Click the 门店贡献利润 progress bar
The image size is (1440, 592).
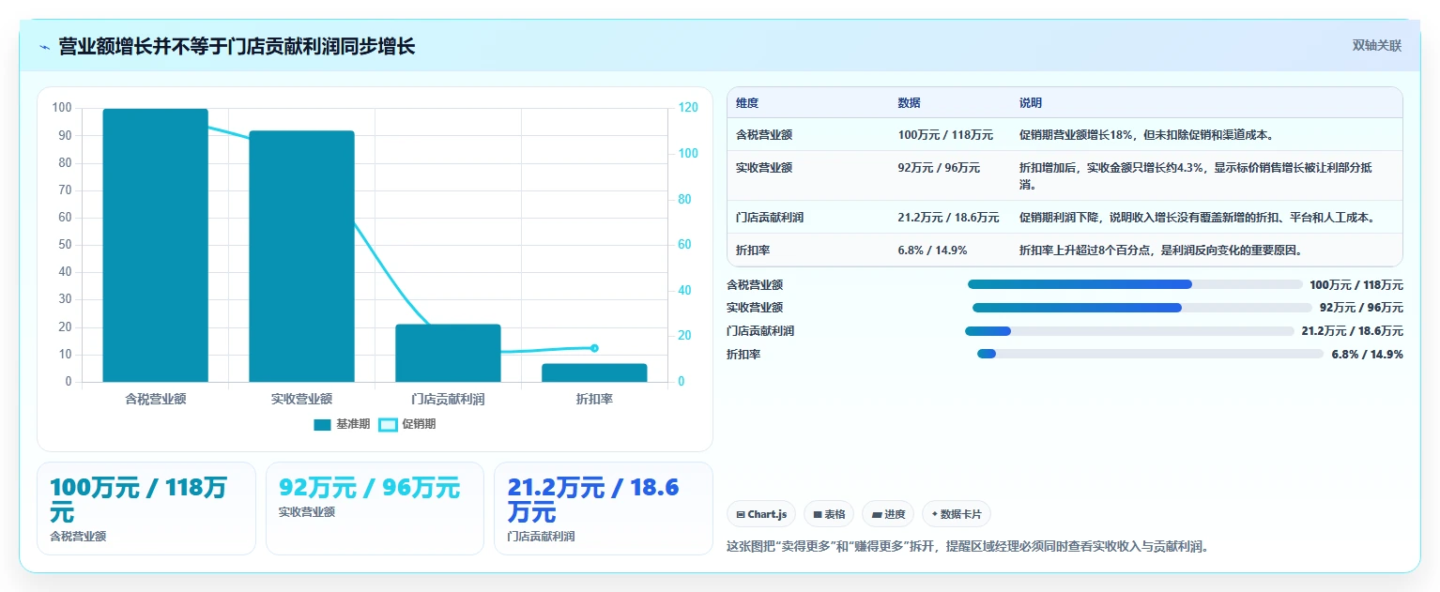[1129, 331]
